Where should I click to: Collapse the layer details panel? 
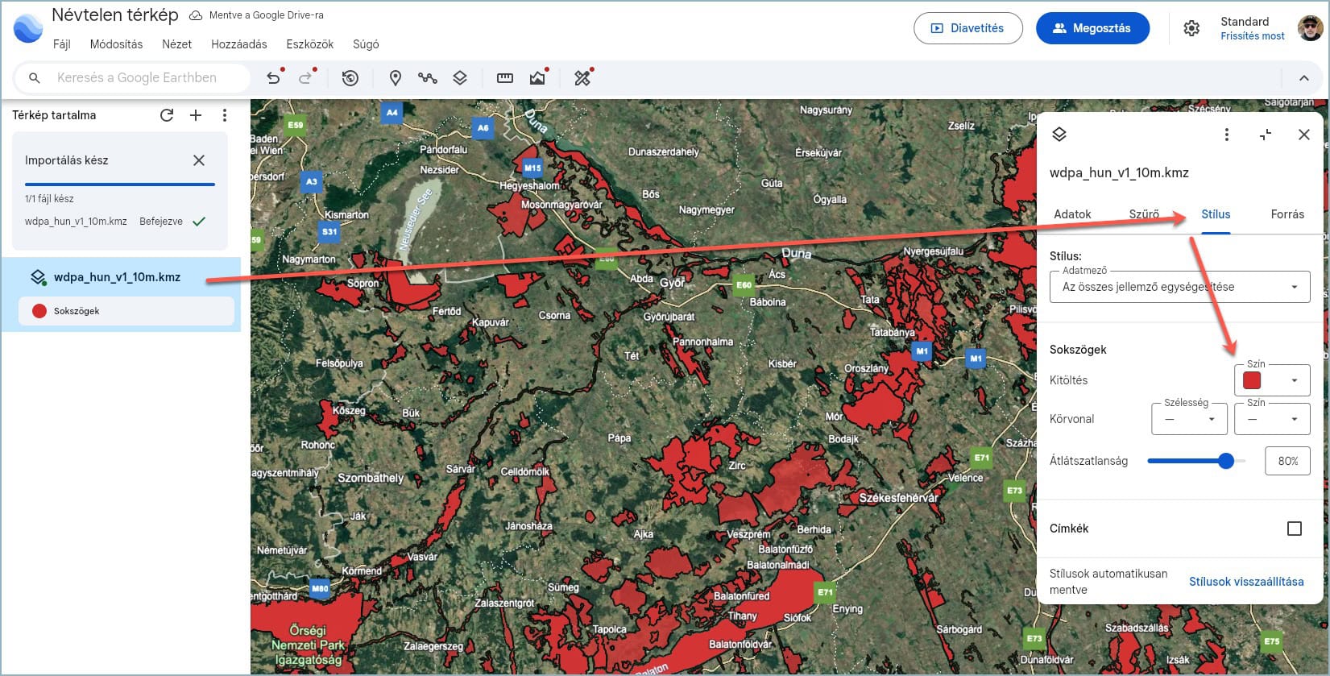1266,135
